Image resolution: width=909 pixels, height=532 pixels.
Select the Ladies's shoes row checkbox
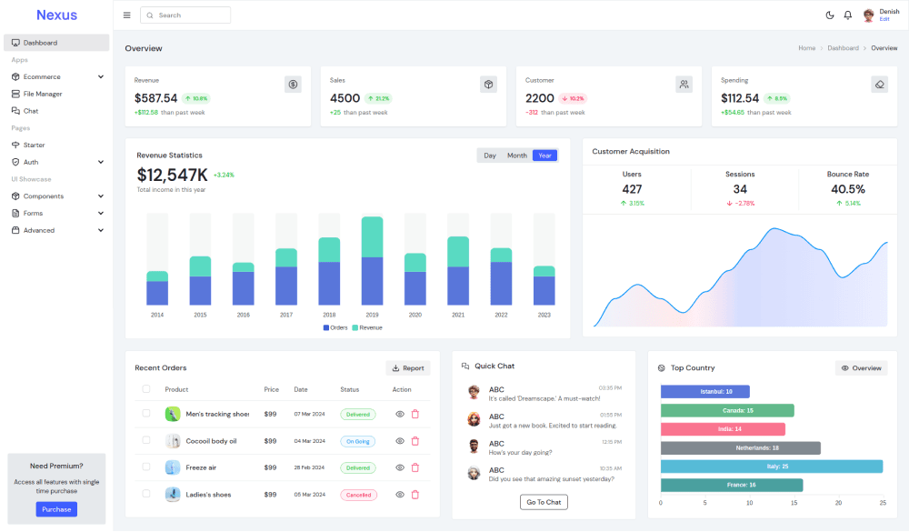pos(145,495)
